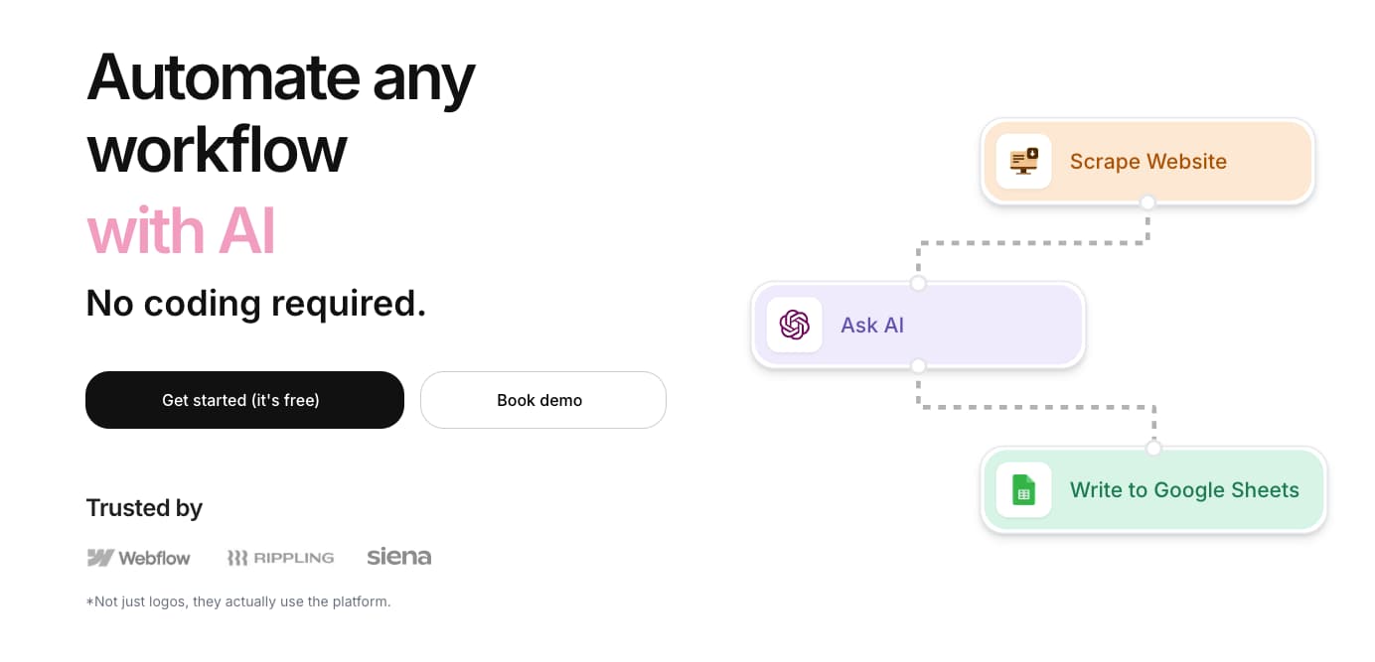
Task: Click the 'Trusted by' label
Action: [x=144, y=508]
